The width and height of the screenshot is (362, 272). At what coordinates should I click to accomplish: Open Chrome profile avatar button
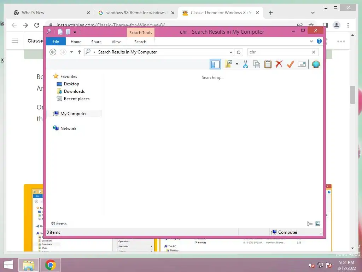coord(337,25)
